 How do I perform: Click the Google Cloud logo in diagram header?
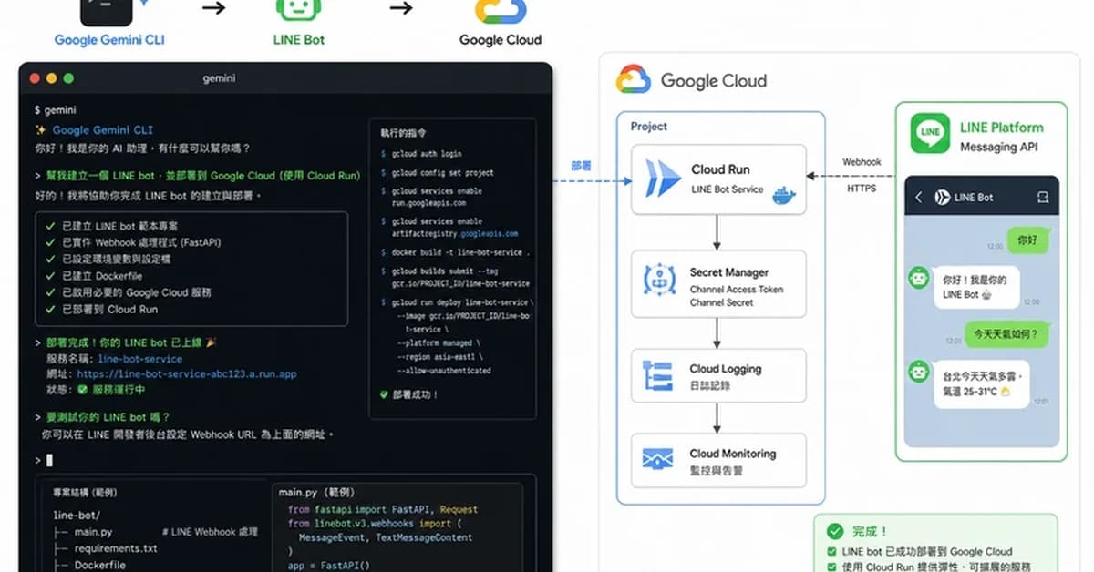coord(633,79)
